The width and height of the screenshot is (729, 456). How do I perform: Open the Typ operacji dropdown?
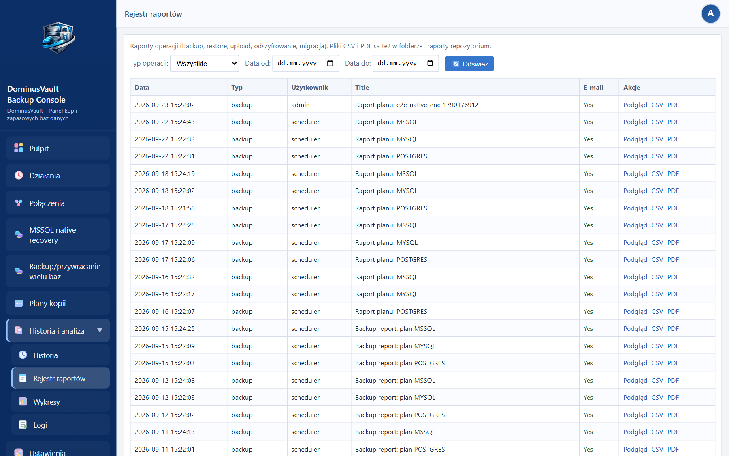tap(205, 64)
